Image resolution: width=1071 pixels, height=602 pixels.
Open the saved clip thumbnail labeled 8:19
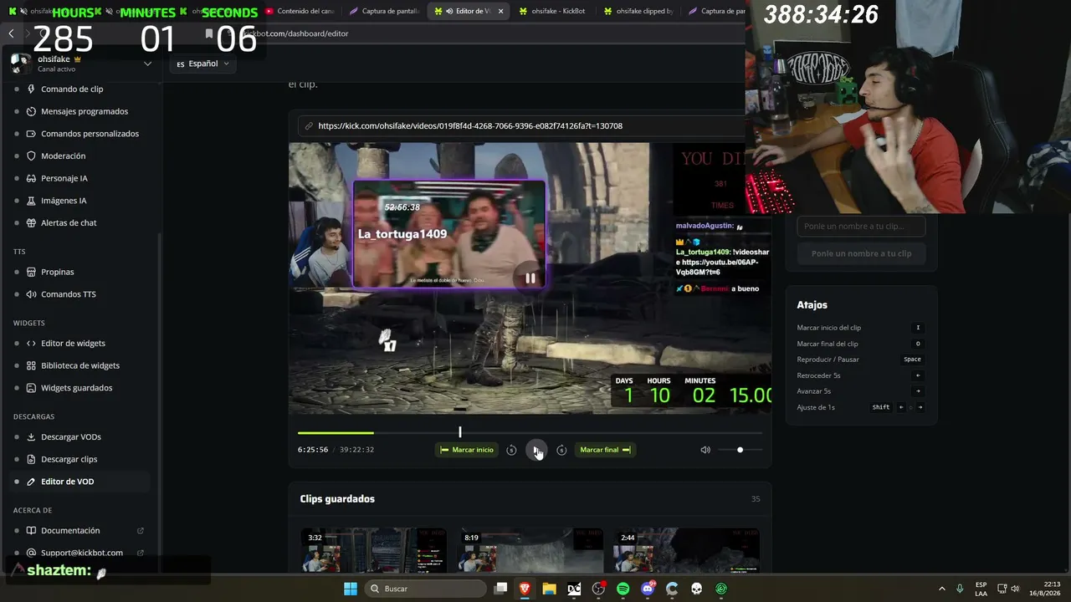tap(530, 549)
